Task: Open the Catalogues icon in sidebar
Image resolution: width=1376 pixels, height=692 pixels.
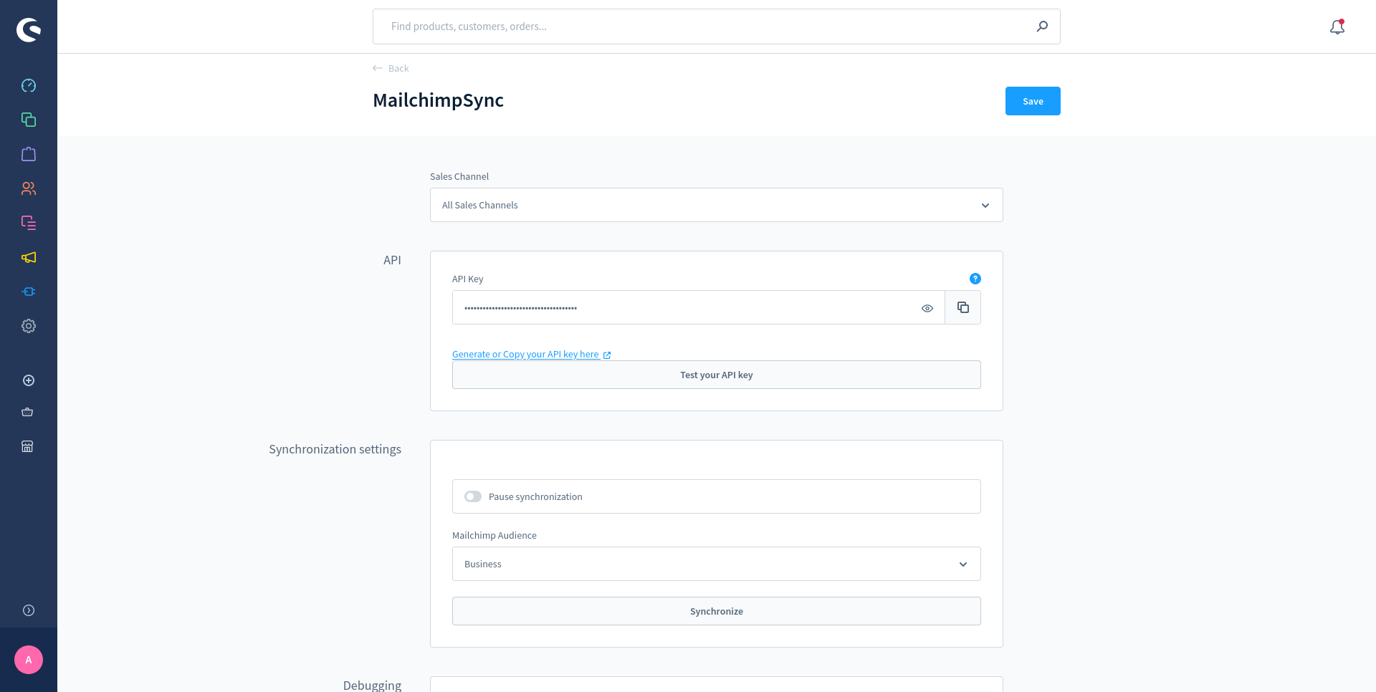Action: point(29,120)
